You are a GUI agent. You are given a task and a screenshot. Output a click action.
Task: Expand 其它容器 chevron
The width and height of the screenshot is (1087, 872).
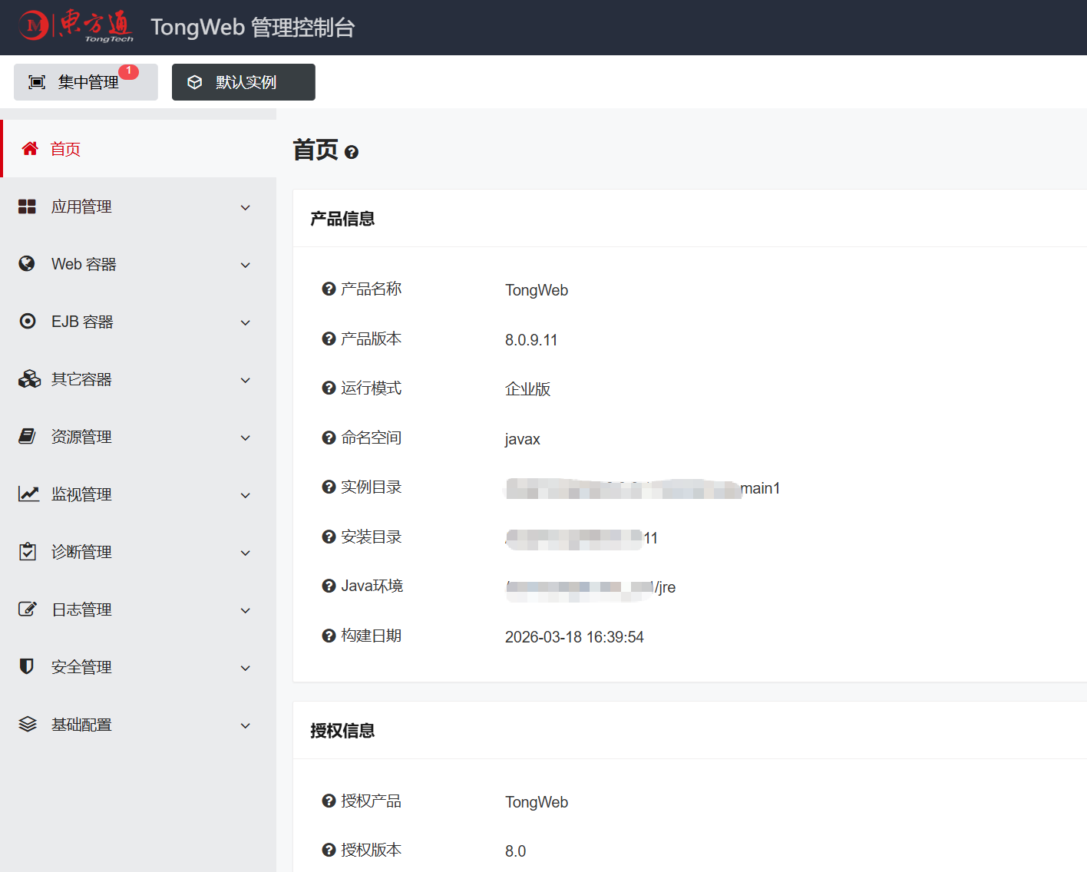tap(246, 380)
